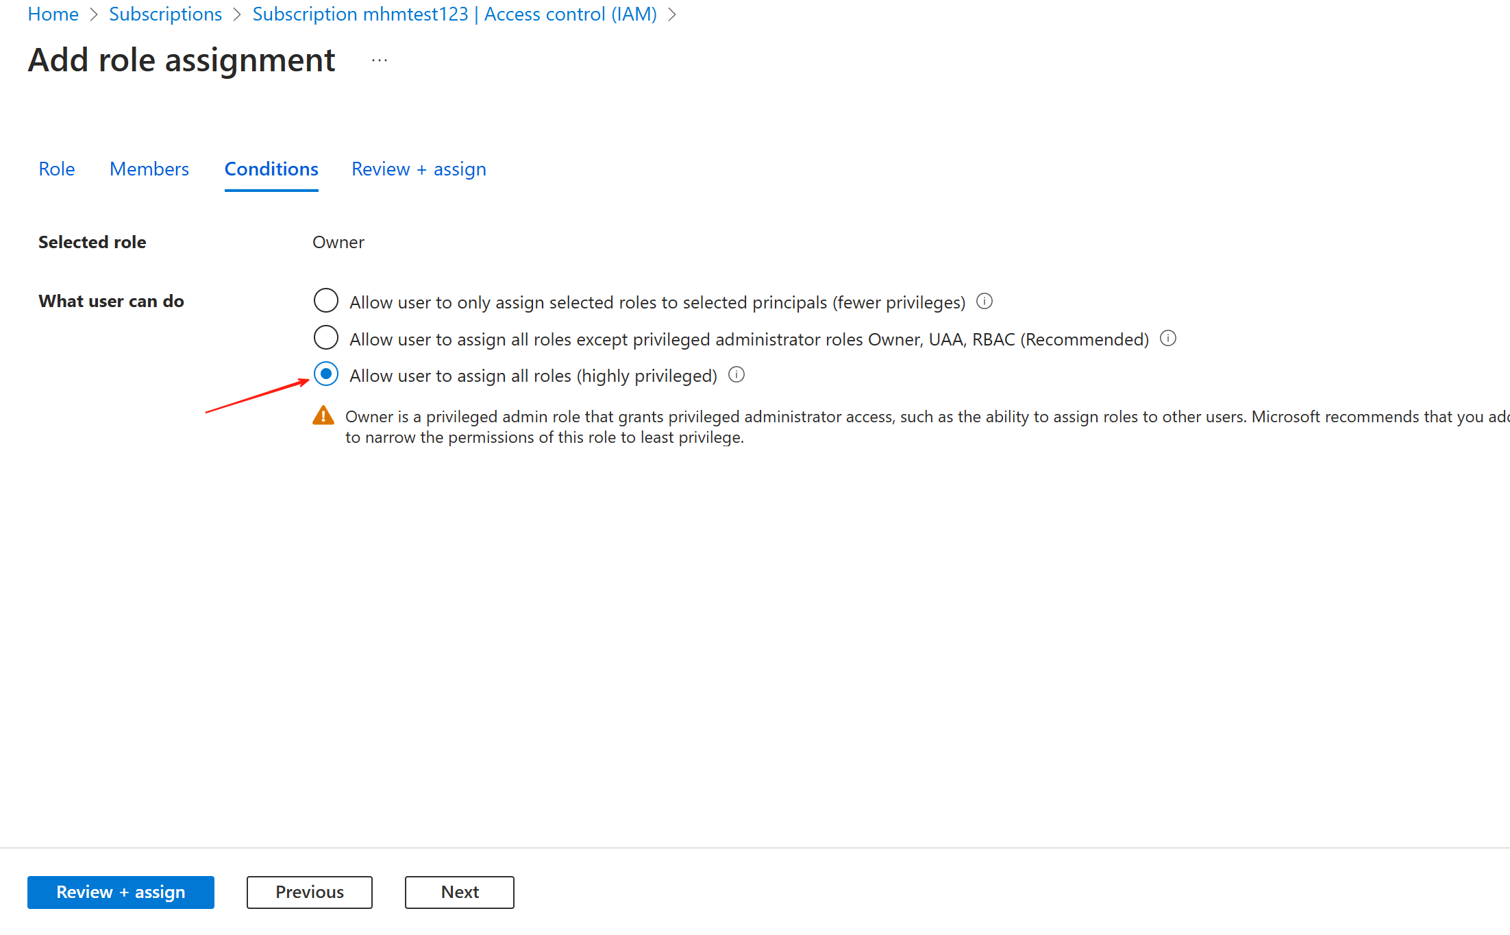Open Subscriptions breadcrumb link
Screen dimensions: 1510x935
pos(165,14)
